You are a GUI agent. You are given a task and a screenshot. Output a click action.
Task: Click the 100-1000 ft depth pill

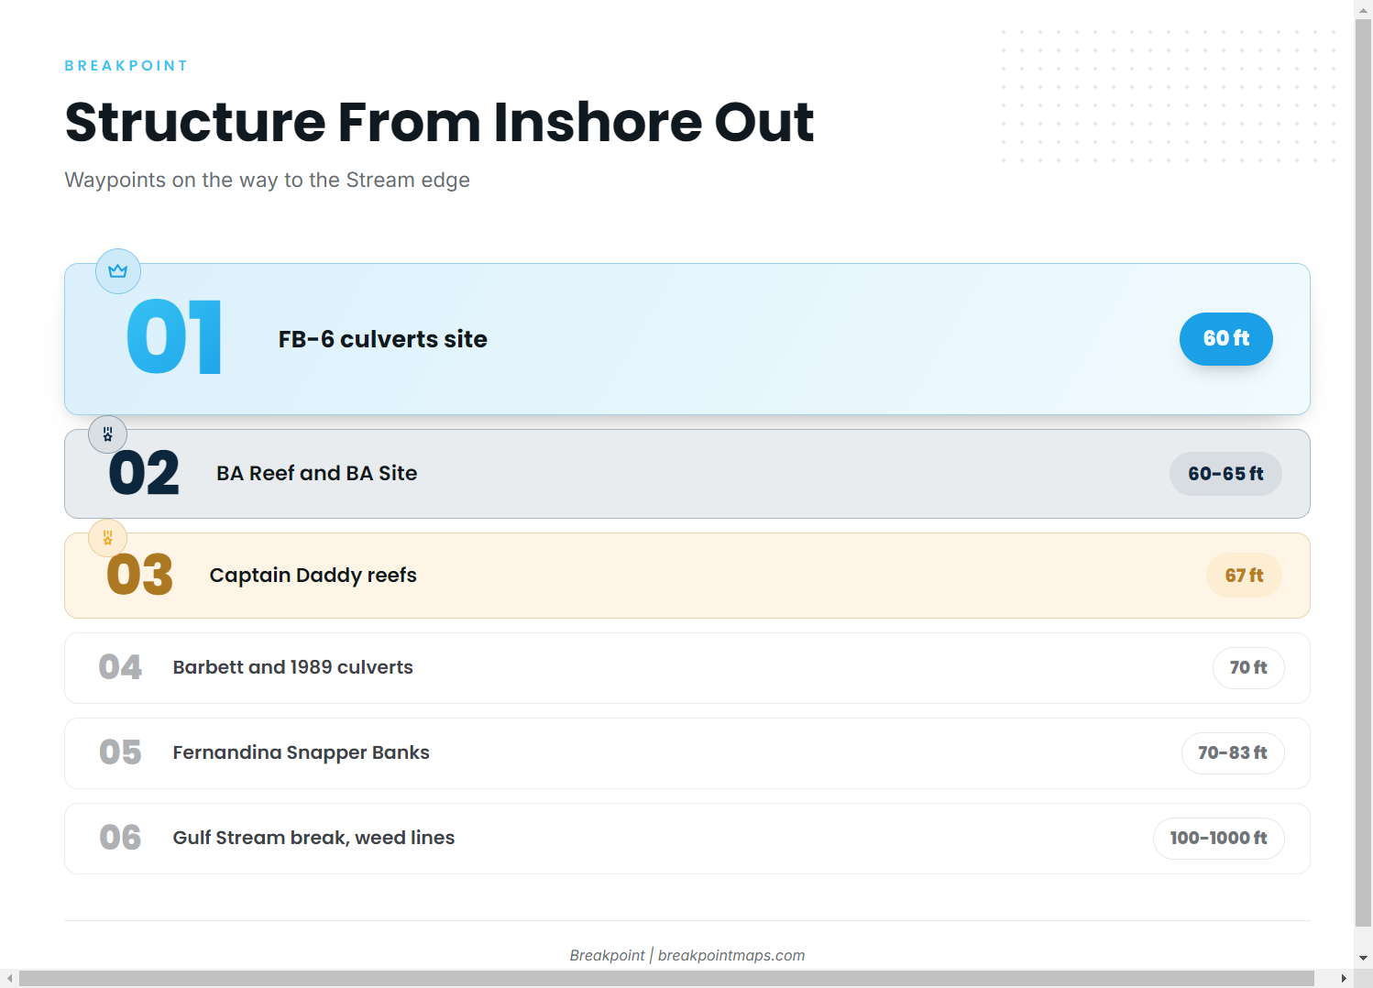[1219, 839]
